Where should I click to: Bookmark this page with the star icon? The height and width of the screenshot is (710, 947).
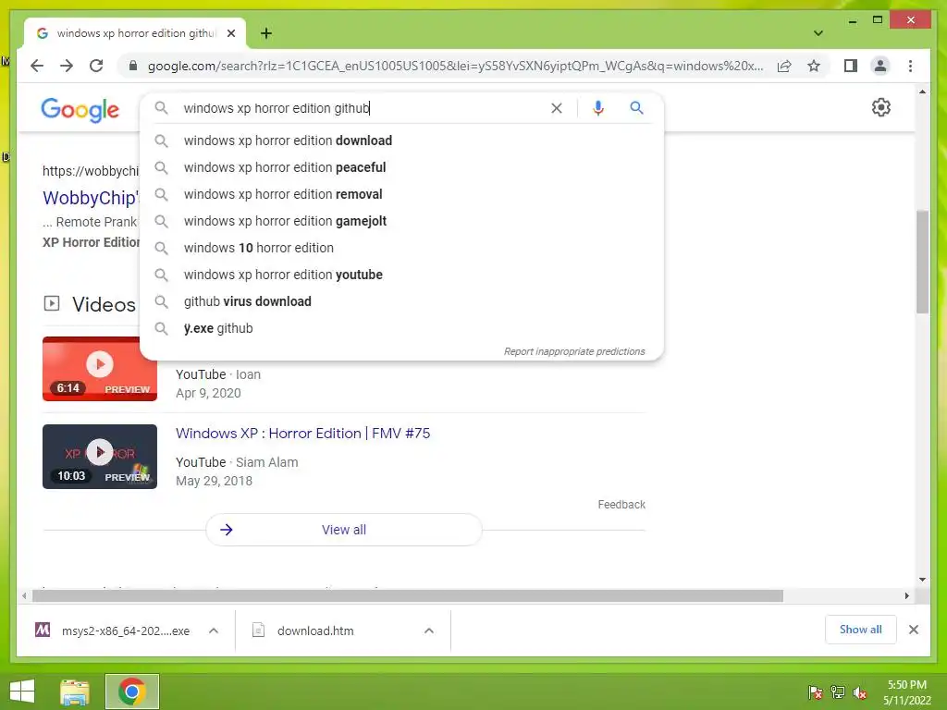coord(814,66)
